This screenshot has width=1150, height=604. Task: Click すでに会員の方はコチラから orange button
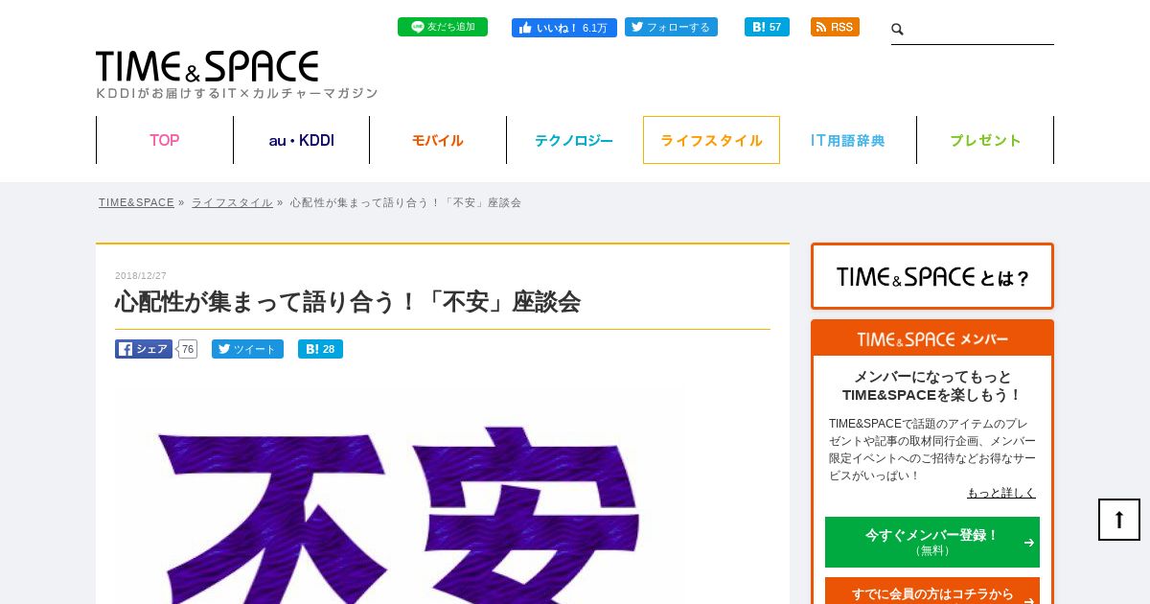click(x=932, y=592)
